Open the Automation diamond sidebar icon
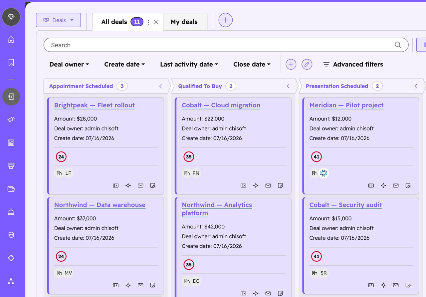This screenshot has width=426, height=297. coord(11,258)
